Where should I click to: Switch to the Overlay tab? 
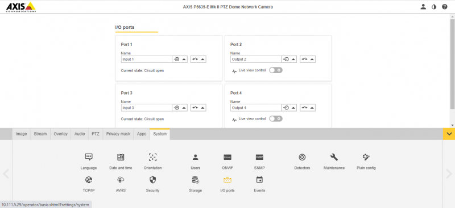click(60, 134)
